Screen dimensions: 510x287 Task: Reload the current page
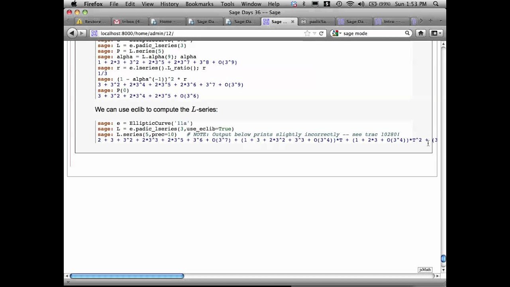click(321, 33)
